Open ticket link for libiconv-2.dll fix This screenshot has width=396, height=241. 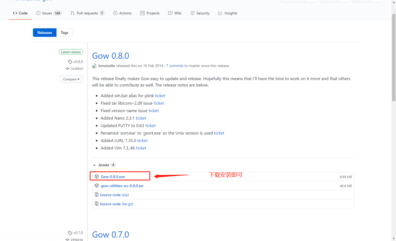(159, 103)
